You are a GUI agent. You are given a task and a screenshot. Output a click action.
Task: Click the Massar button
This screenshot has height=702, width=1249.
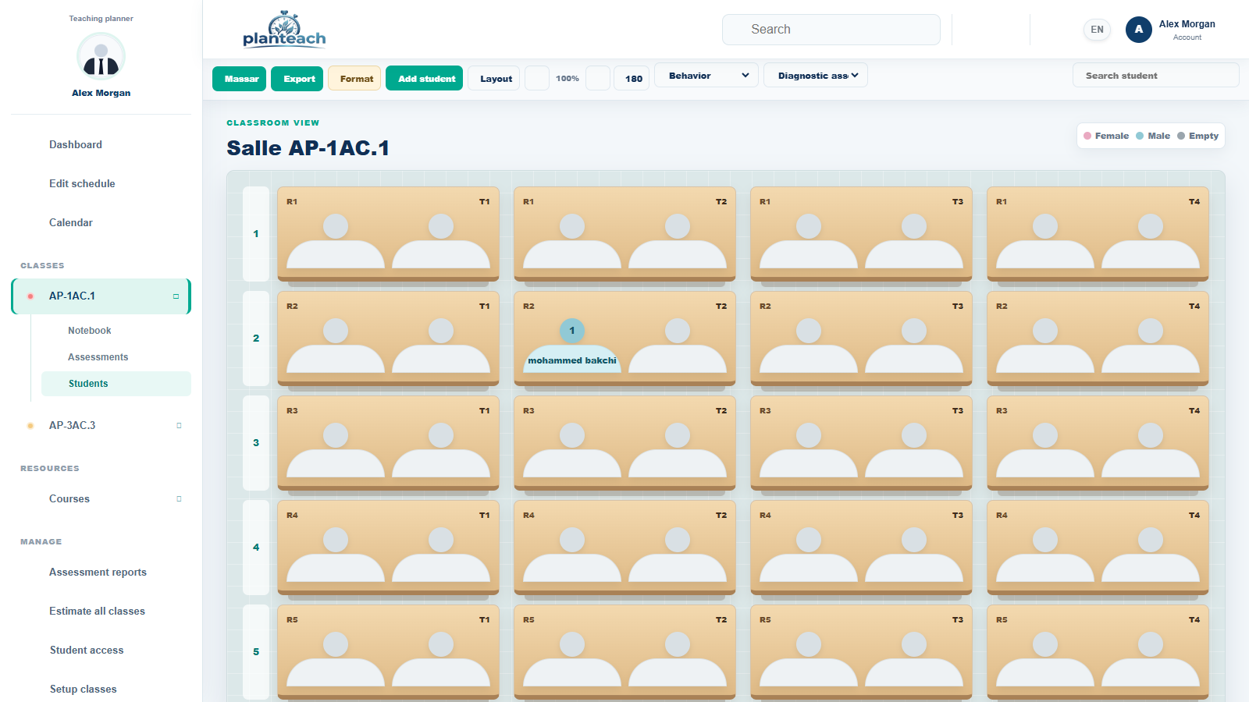point(239,79)
